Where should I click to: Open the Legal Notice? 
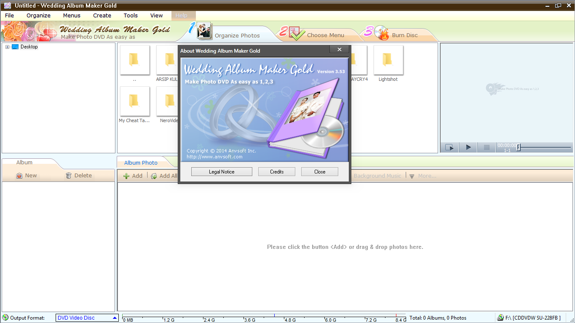221,171
